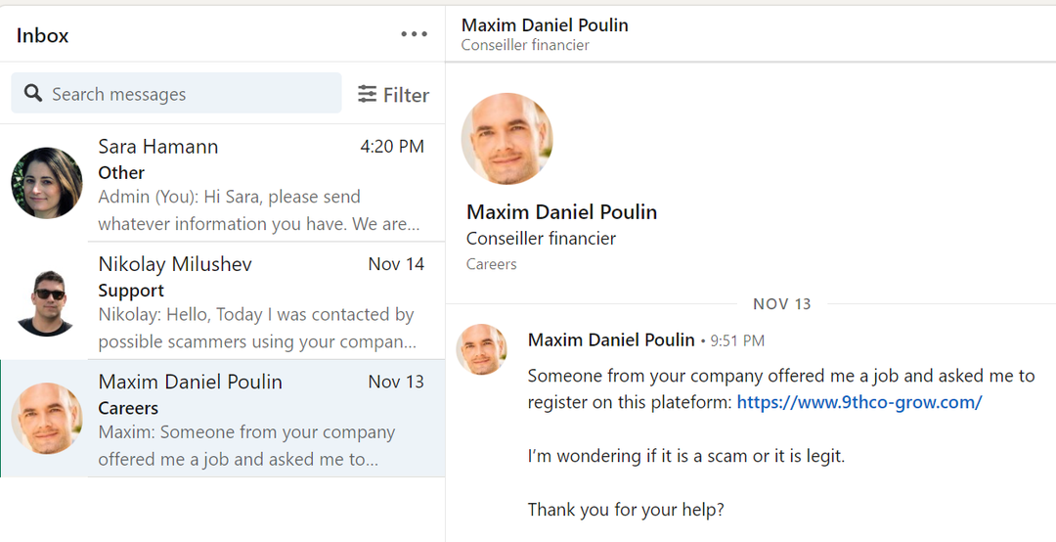
Task: Click the Inbox heading
Action: click(x=42, y=35)
